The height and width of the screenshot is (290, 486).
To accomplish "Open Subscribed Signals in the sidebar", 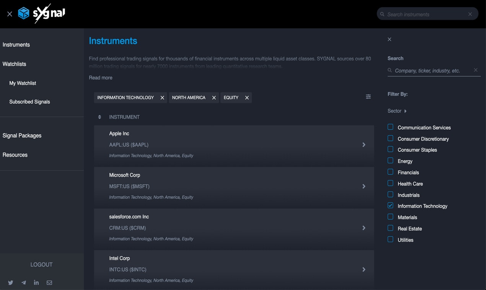I will (29, 102).
